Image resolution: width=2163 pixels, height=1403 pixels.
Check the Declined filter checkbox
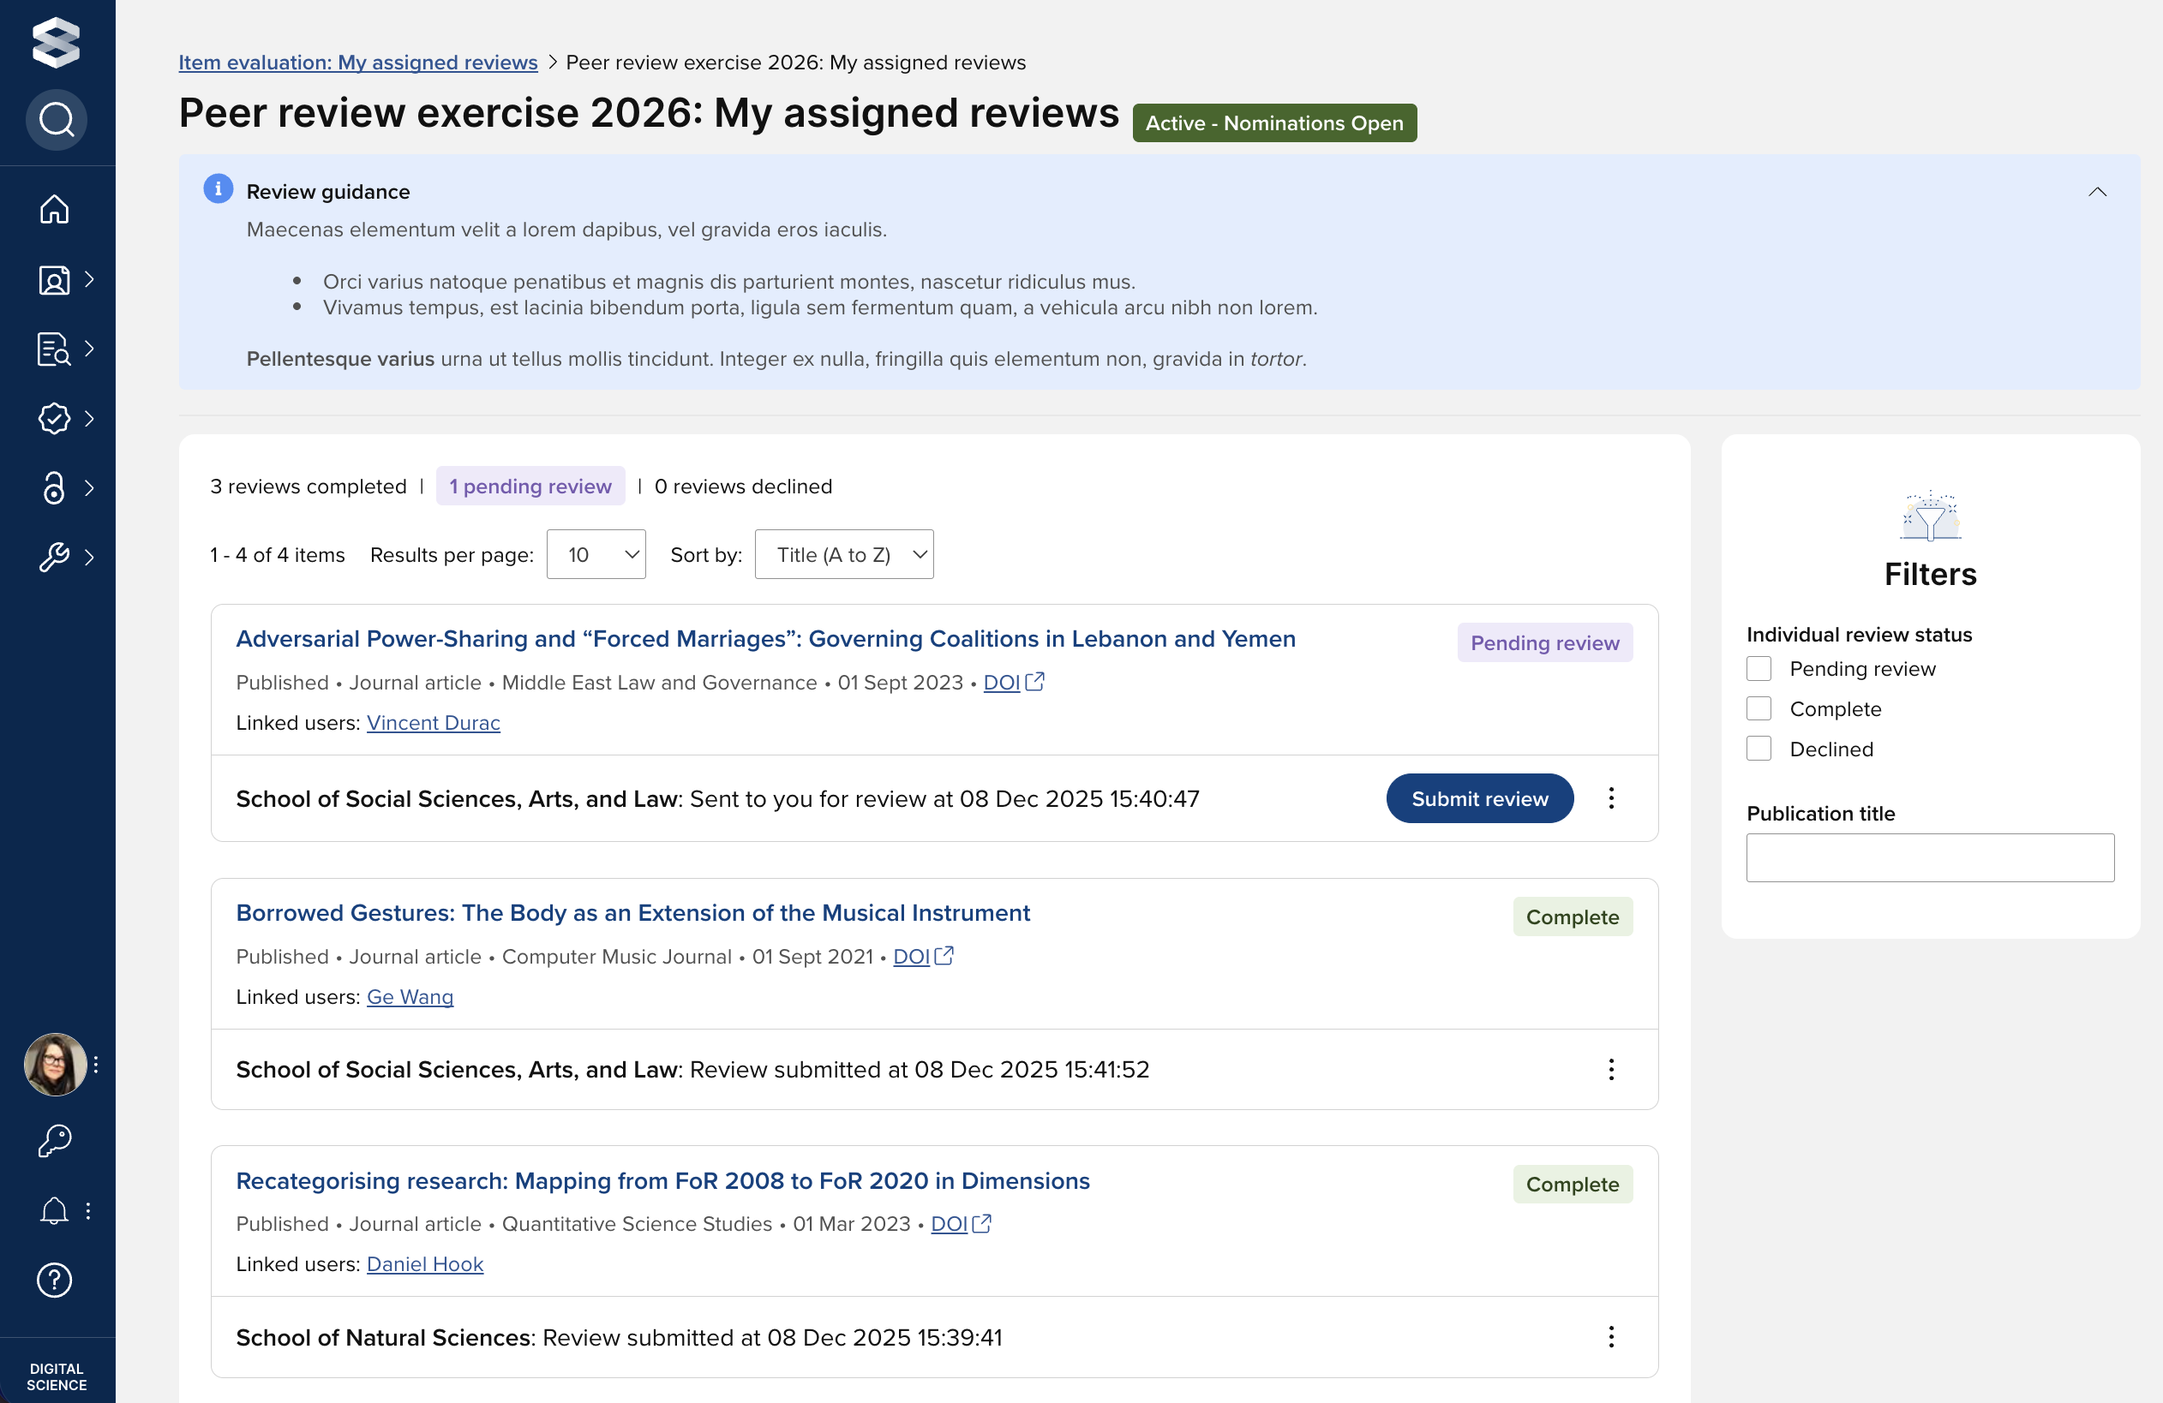pyautogui.click(x=1759, y=749)
